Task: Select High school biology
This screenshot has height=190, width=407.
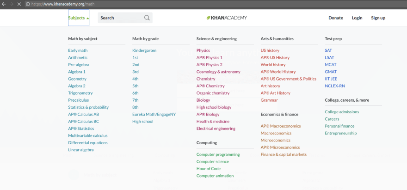Action: pos(214,107)
